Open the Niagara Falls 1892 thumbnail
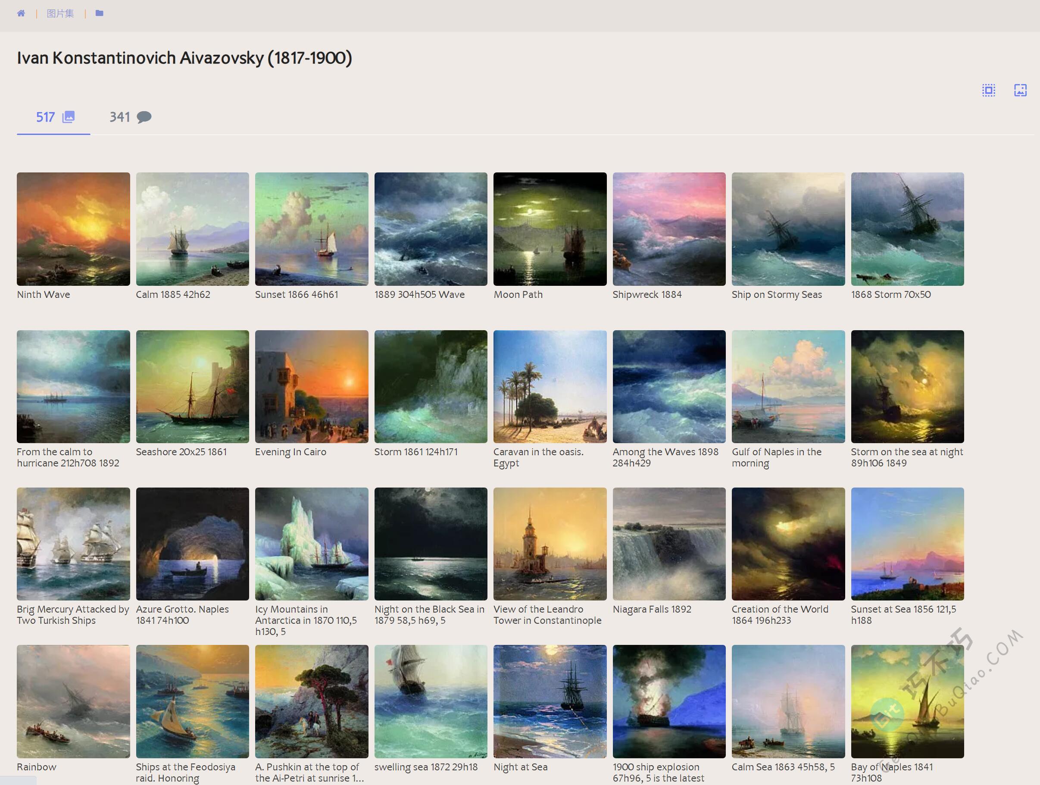 (x=669, y=544)
